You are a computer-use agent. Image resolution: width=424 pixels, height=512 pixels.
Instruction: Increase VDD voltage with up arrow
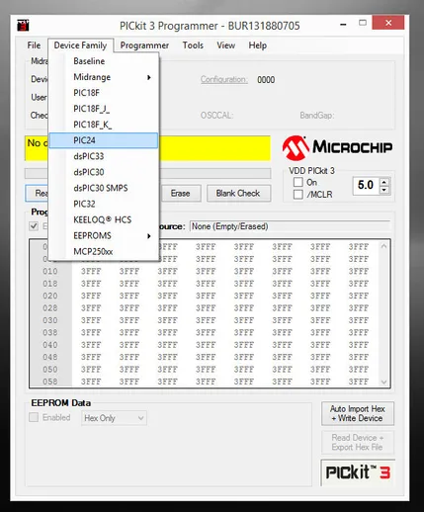pos(383,182)
